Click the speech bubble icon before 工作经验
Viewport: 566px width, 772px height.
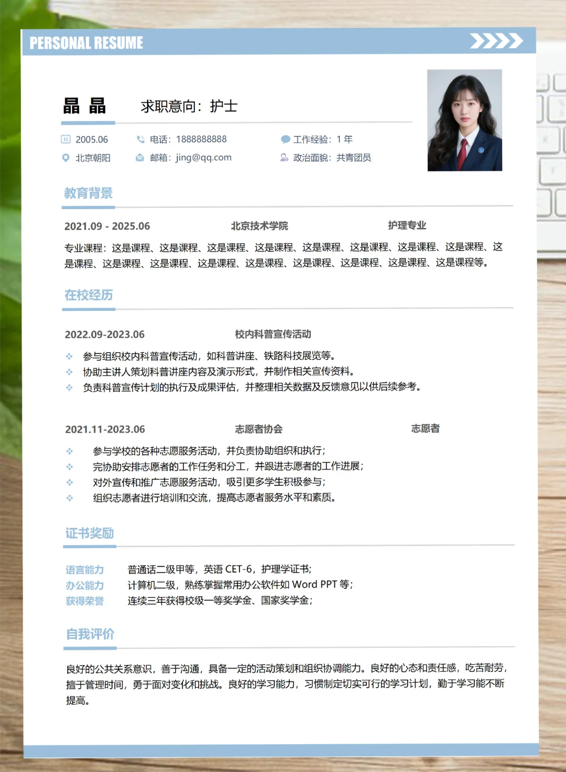(285, 139)
